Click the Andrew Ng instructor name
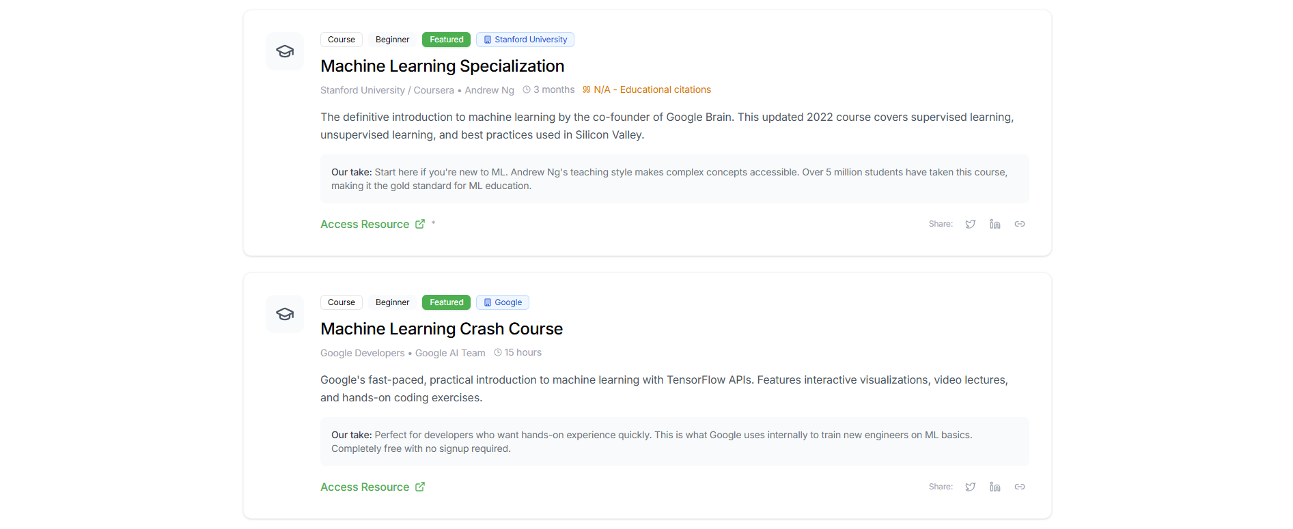Screen dimensions: 1293x529 [490, 90]
